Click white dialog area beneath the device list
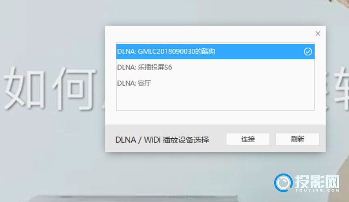Screen dimensions: 349x202 (x=215, y=118)
